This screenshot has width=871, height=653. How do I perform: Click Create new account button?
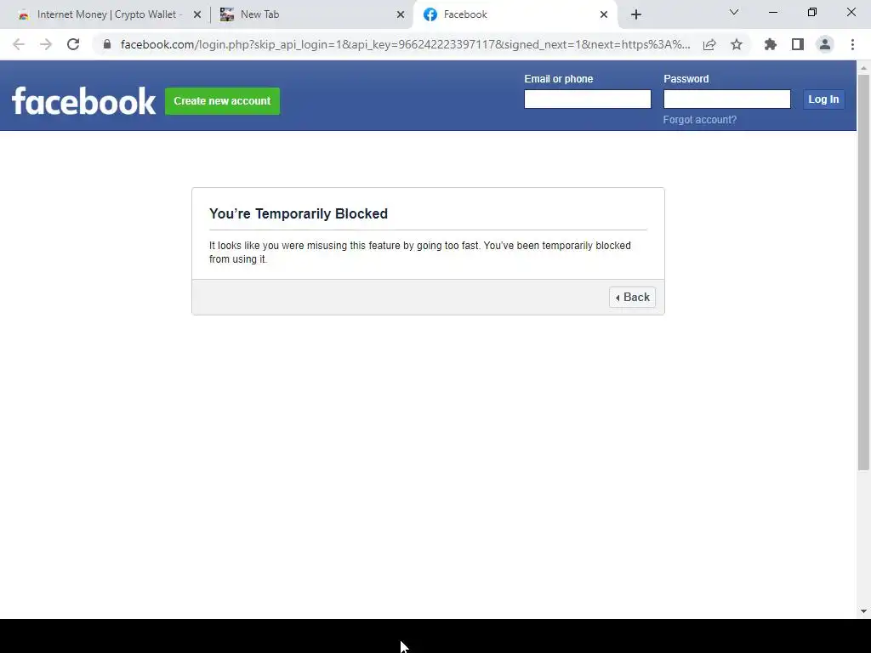(222, 101)
